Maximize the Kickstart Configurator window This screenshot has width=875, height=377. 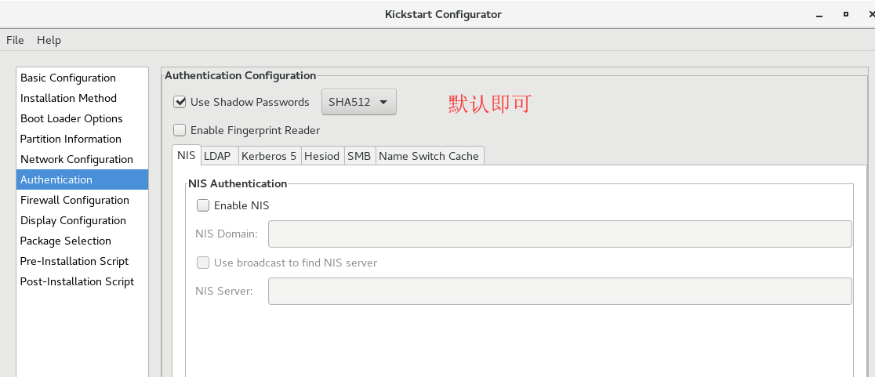pos(846,14)
